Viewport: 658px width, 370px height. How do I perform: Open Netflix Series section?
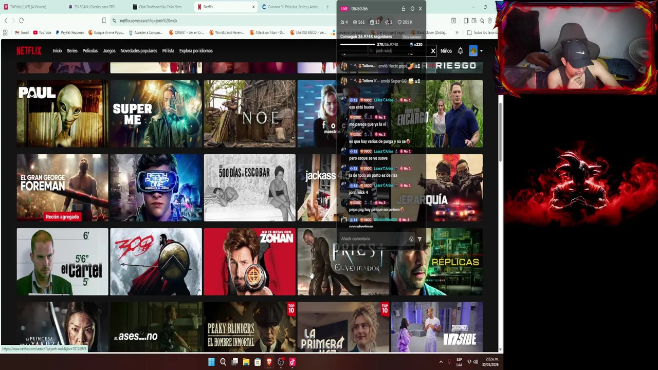coord(72,51)
